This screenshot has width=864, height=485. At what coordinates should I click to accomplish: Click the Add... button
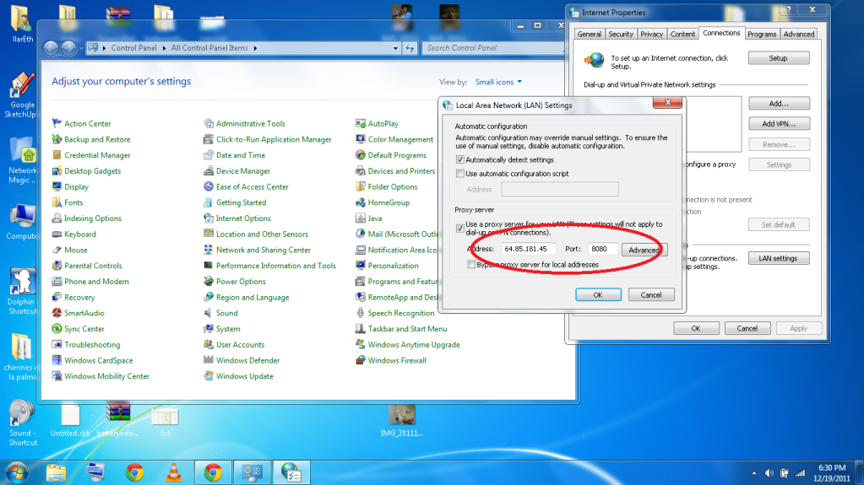[779, 104]
